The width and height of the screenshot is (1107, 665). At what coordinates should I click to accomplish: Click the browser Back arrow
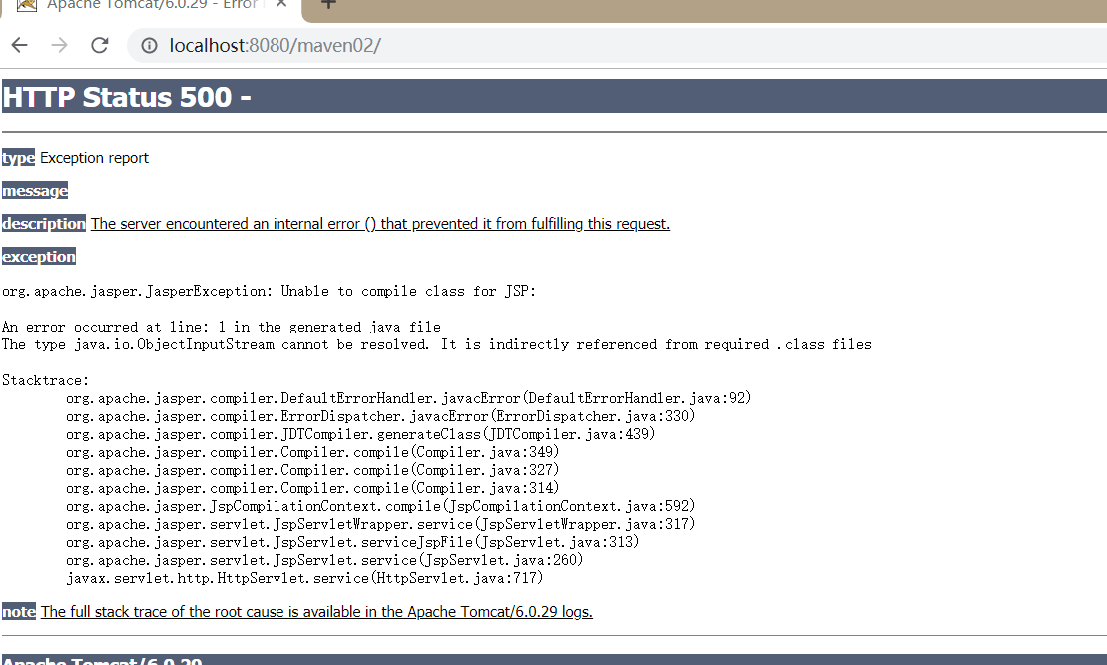pos(20,45)
